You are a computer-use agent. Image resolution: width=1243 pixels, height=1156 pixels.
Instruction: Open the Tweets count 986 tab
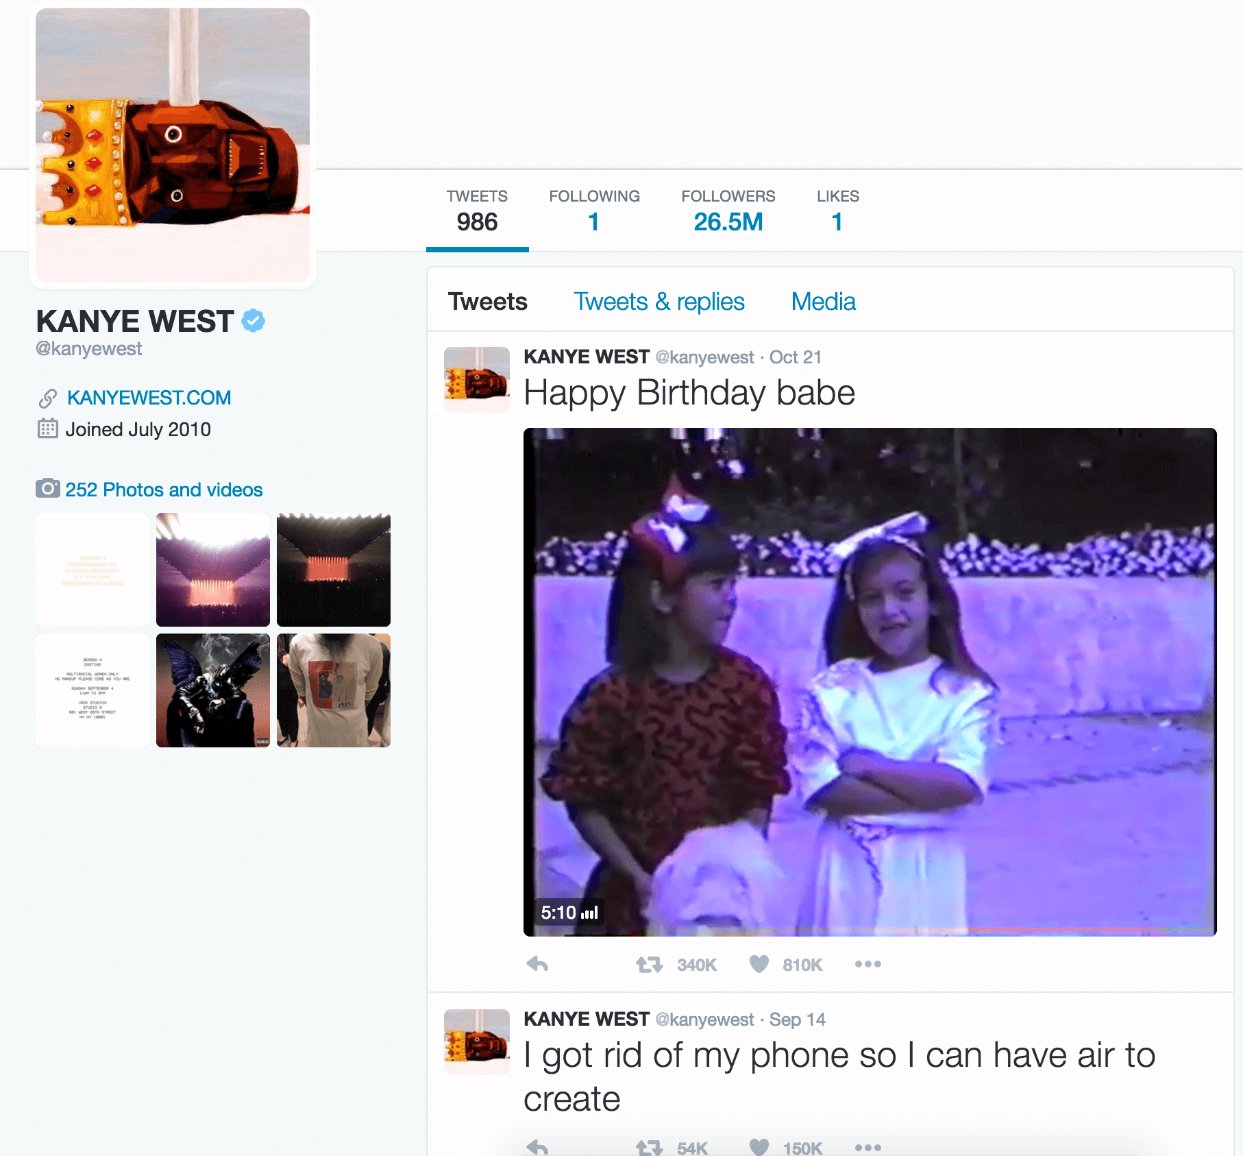[x=477, y=211]
